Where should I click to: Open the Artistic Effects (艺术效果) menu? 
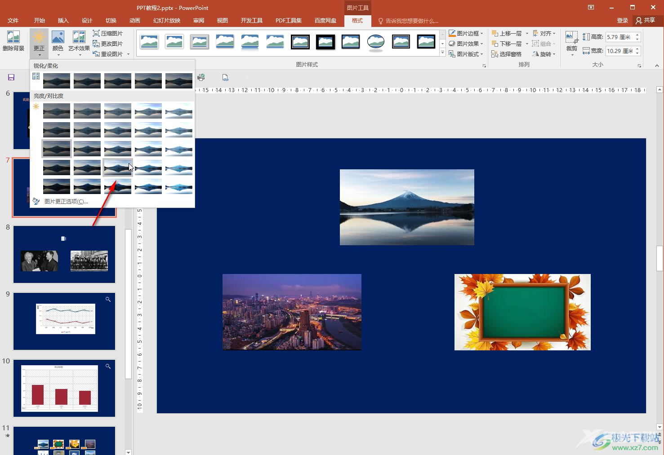(79, 44)
